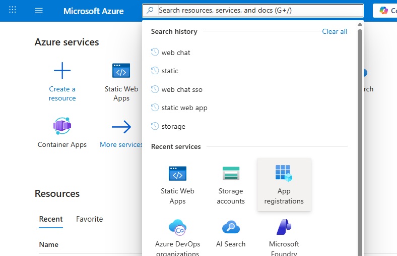The image size is (397, 256).
Task: Open Storage accounts service tile
Action: tap(231, 185)
